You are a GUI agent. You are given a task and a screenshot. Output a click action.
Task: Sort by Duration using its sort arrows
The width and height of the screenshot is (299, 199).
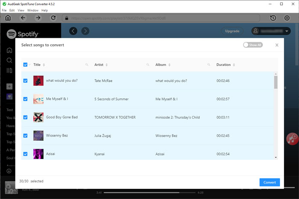coord(234,65)
